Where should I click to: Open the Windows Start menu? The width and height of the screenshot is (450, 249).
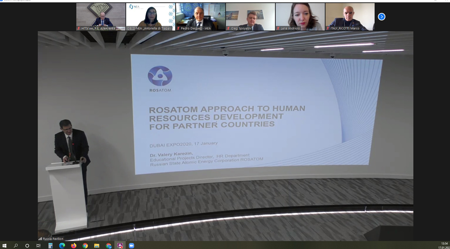[4, 245]
